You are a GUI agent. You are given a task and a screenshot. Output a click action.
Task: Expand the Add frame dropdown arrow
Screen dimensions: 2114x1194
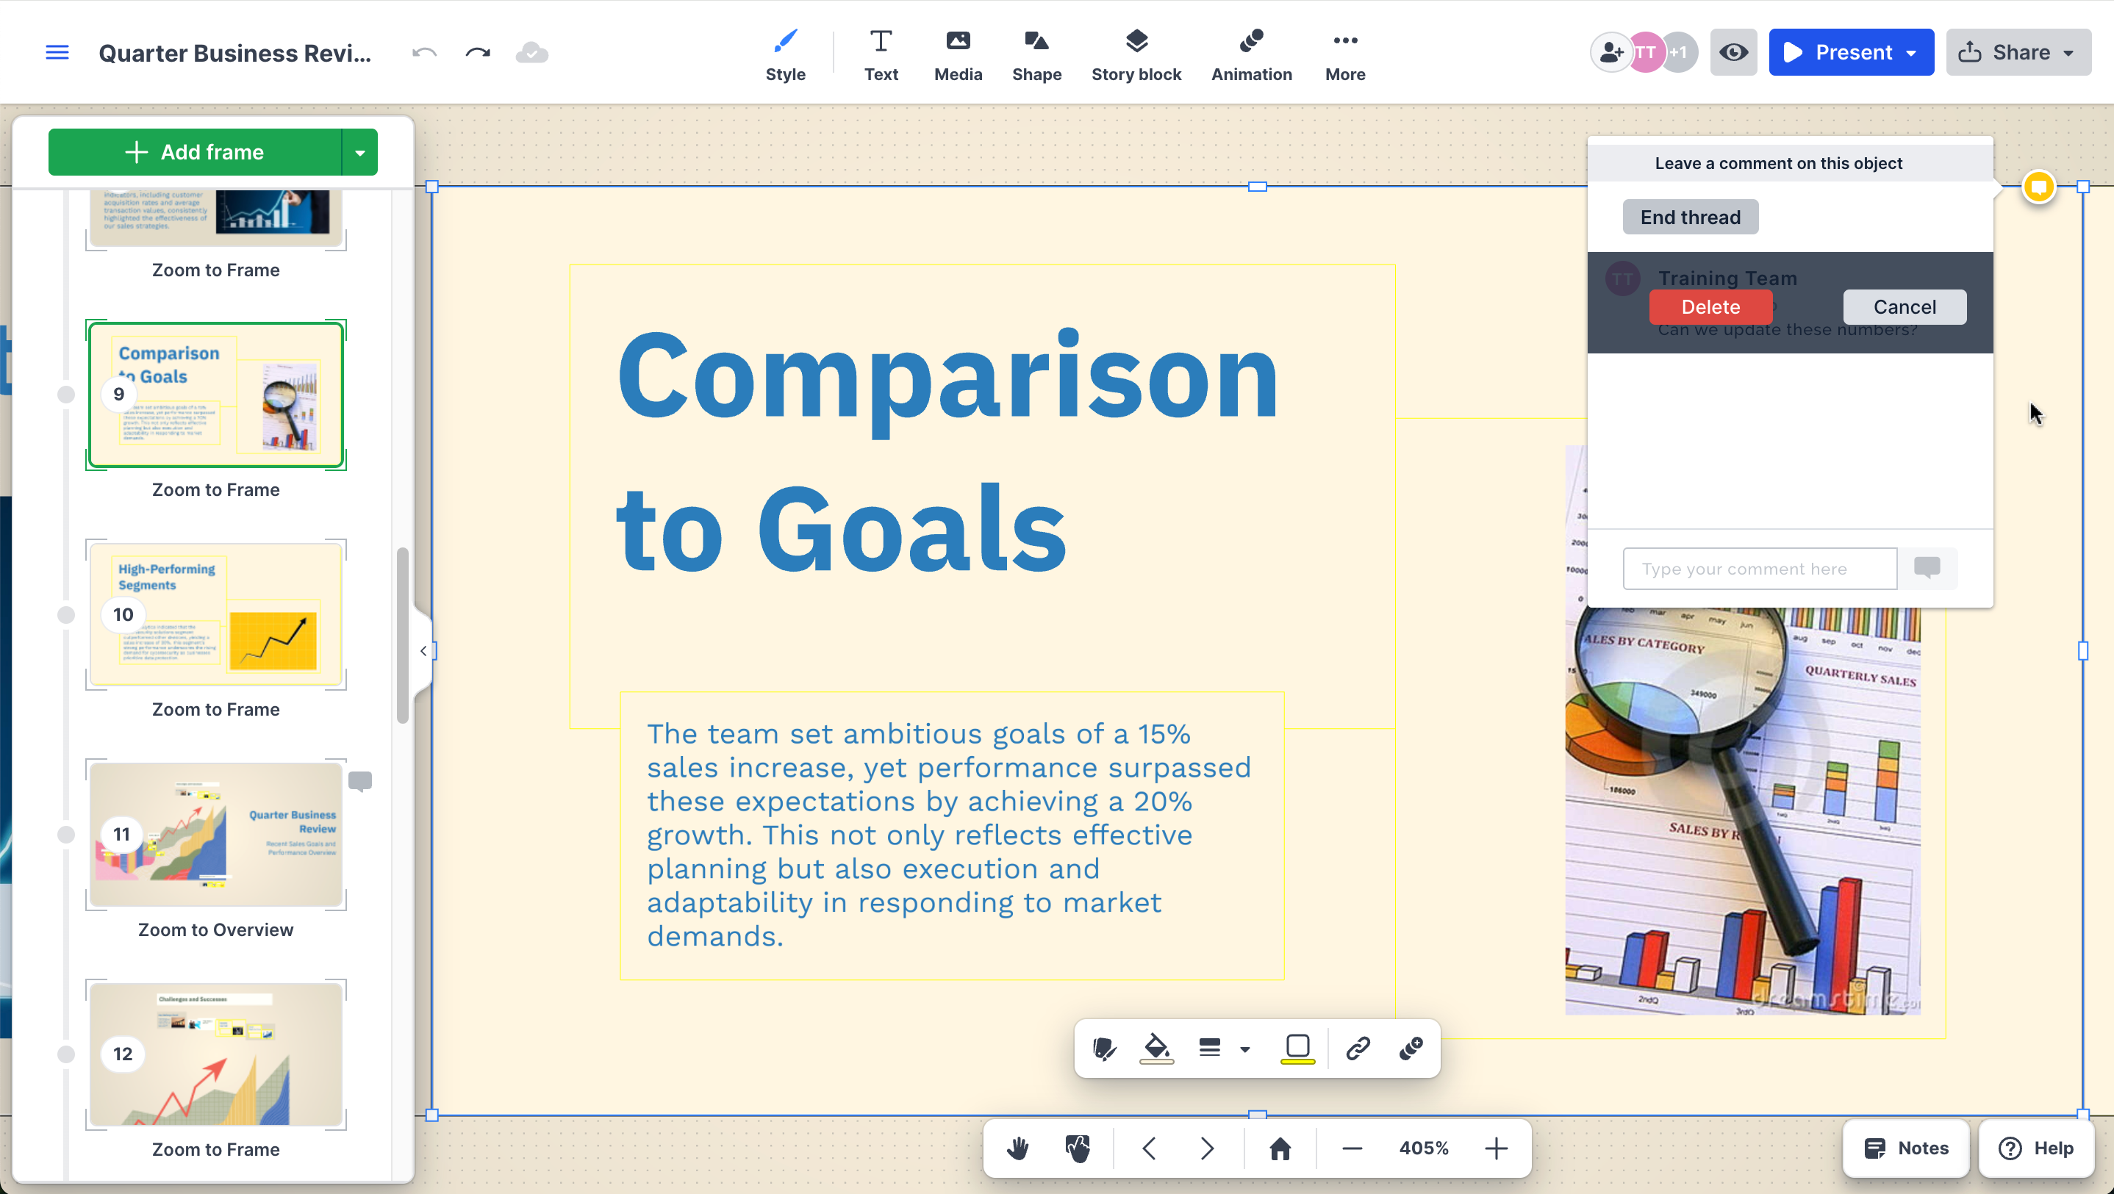(359, 152)
